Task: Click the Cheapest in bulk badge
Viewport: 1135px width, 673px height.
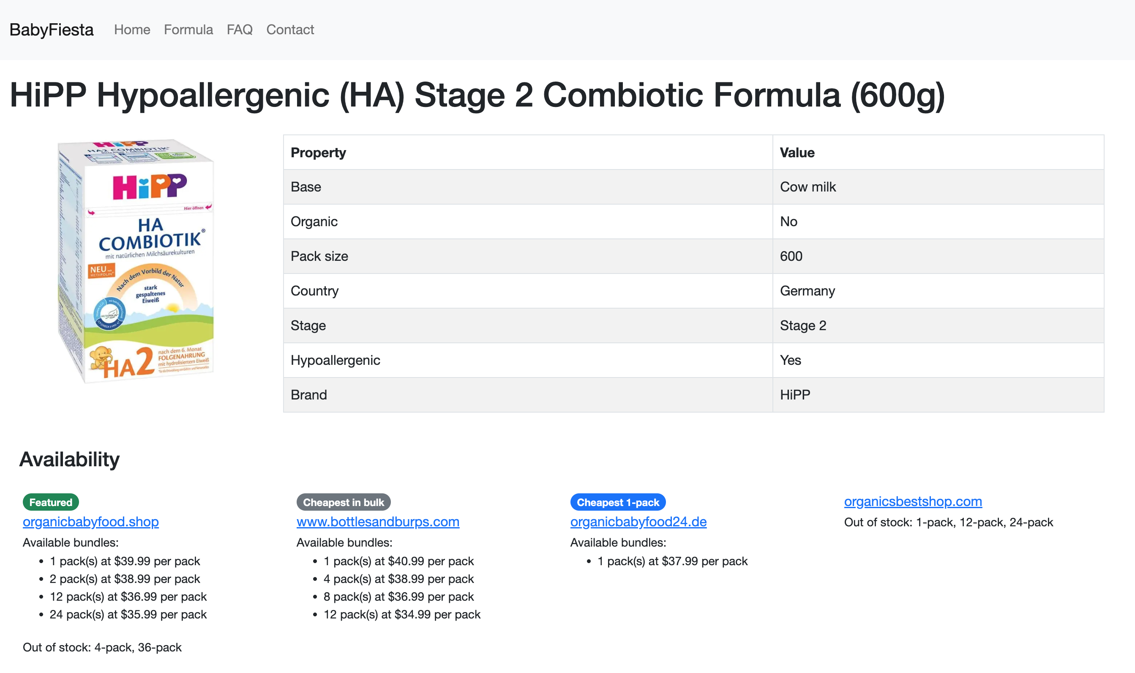Action: tap(344, 502)
